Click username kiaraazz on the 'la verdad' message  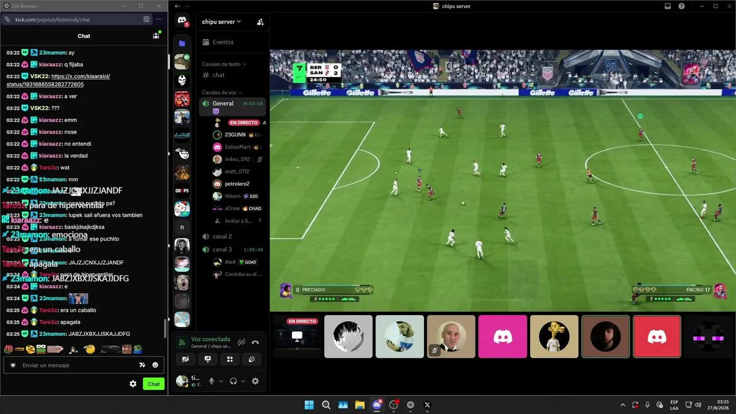(x=50, y=156)
